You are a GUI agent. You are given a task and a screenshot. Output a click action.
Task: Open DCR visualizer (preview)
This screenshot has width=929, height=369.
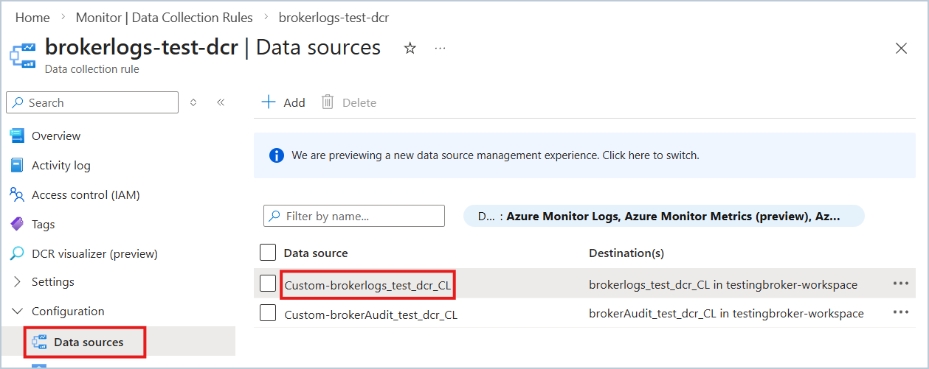tap(94, 253)
